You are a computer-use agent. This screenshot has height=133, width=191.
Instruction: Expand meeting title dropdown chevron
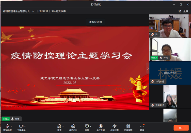(33, 11)
